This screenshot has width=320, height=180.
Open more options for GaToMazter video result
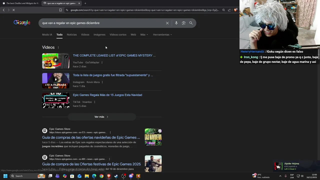tap(102, 62)
